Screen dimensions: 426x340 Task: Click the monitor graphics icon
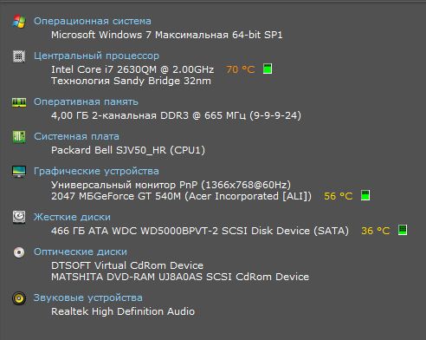(x=19, y=172)
